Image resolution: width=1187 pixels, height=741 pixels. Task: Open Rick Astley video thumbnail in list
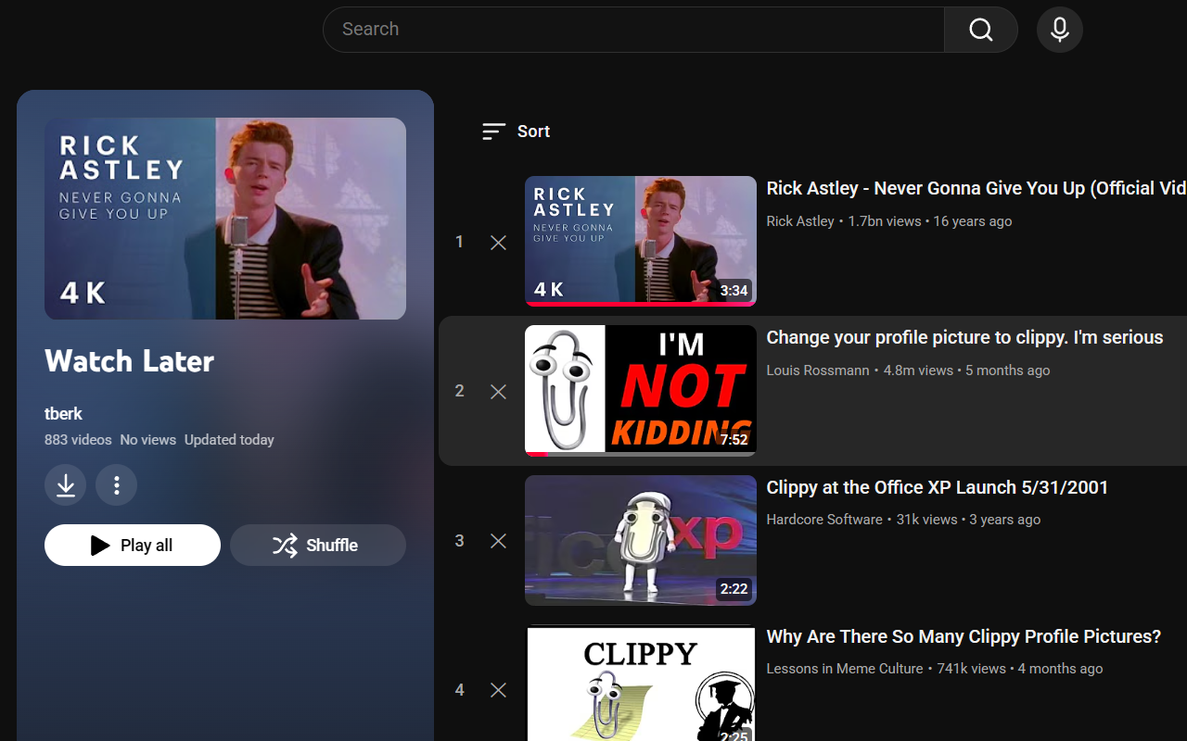[641, 241]
